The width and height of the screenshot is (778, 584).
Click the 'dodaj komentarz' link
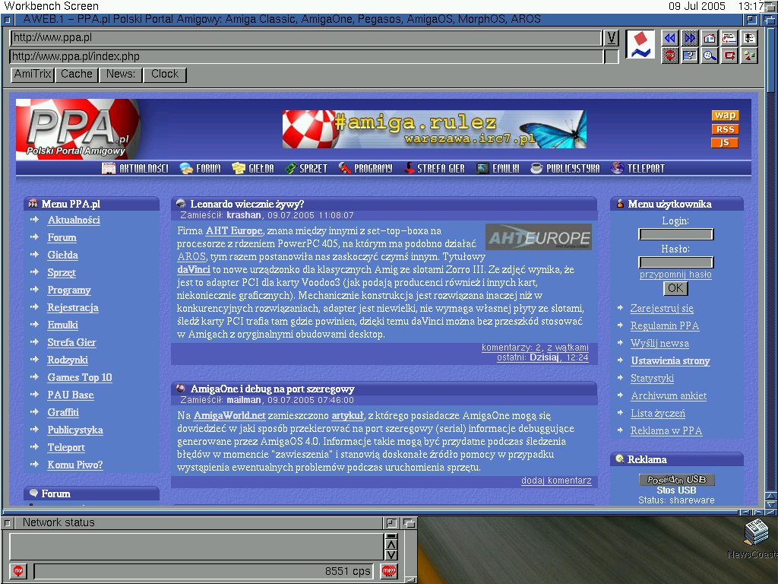pos(556,481)
